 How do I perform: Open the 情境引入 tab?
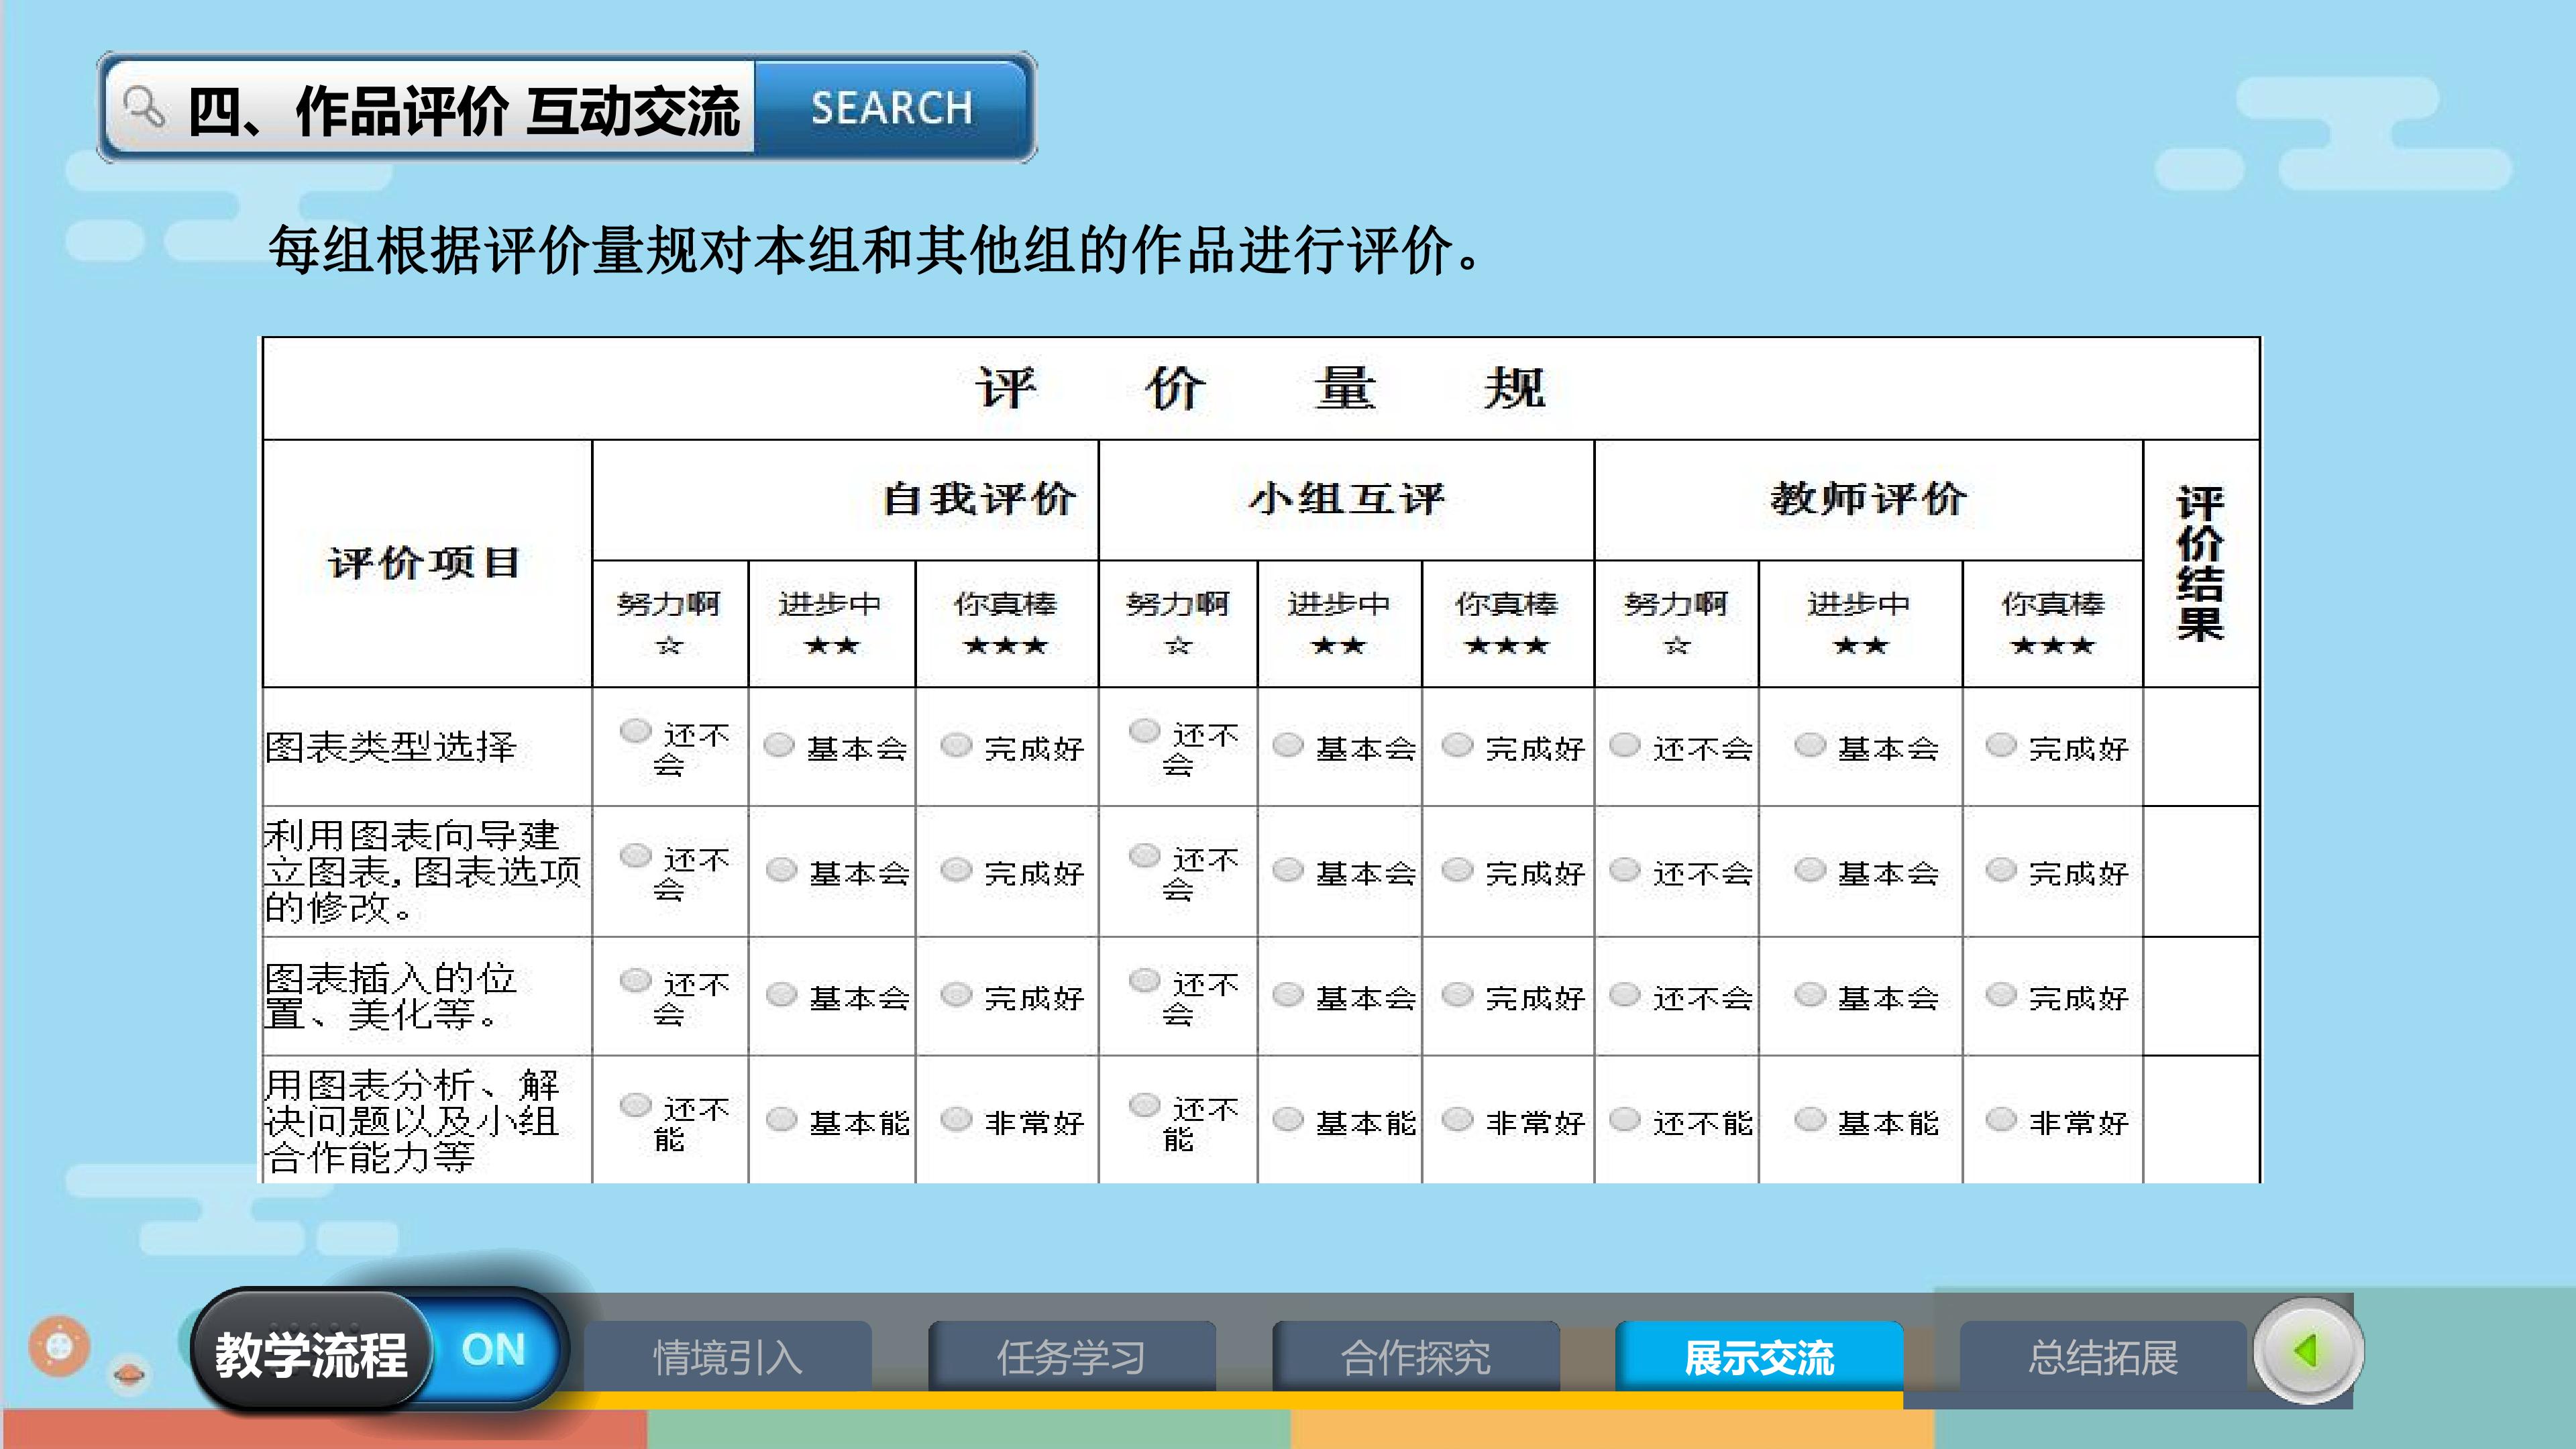pyautogui.click(x=727, y=1357)
